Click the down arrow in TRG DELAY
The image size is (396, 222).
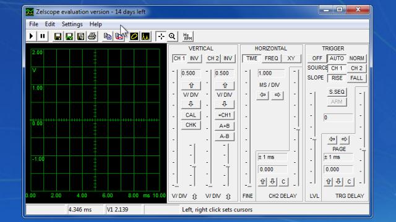338,182
